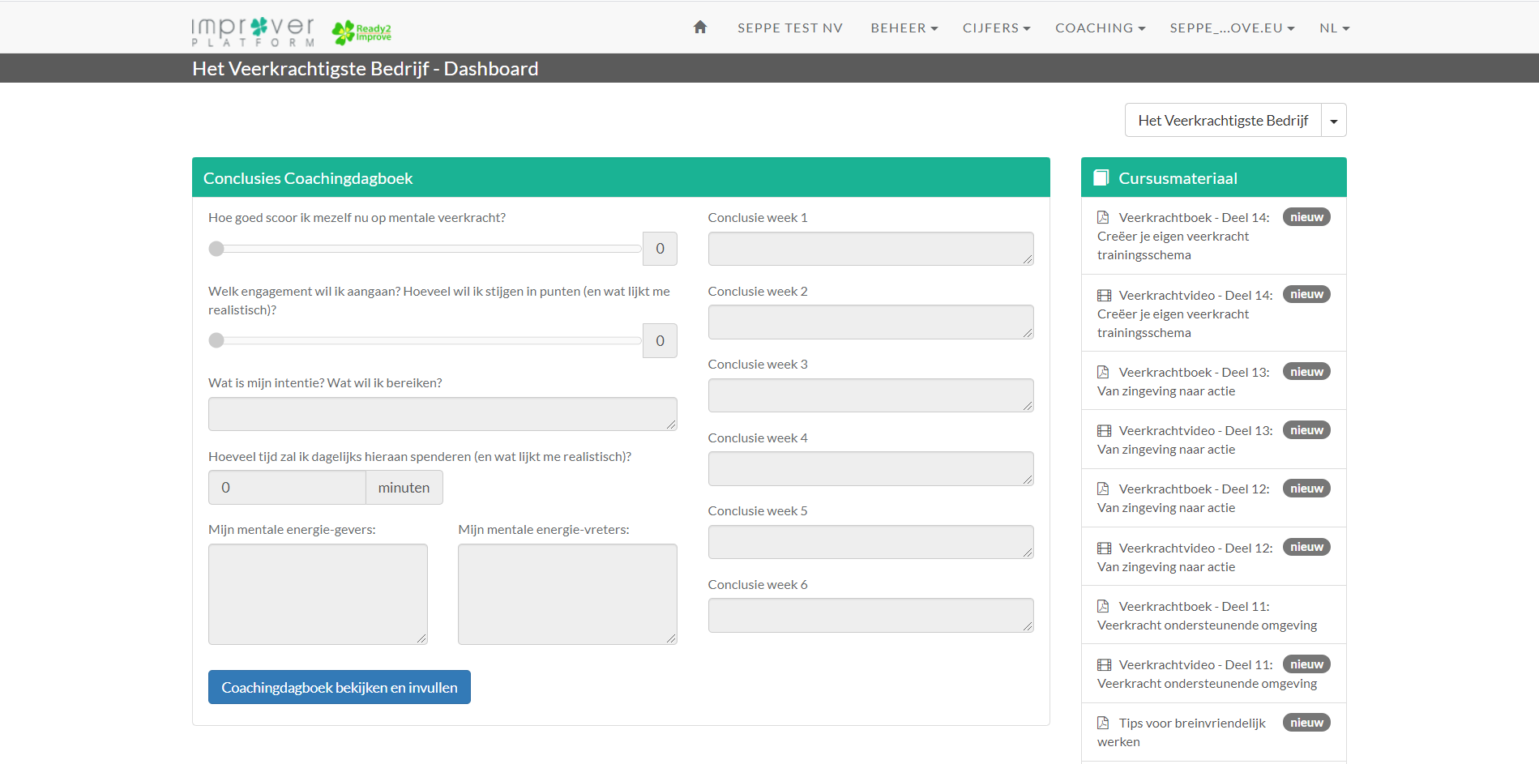Open the COACHING menu
The image size is (1539, 764).
point(1100,28)
